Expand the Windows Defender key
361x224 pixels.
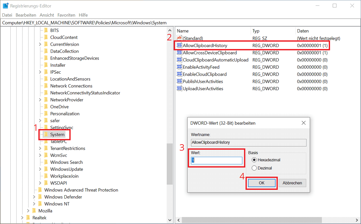(34, 197)
